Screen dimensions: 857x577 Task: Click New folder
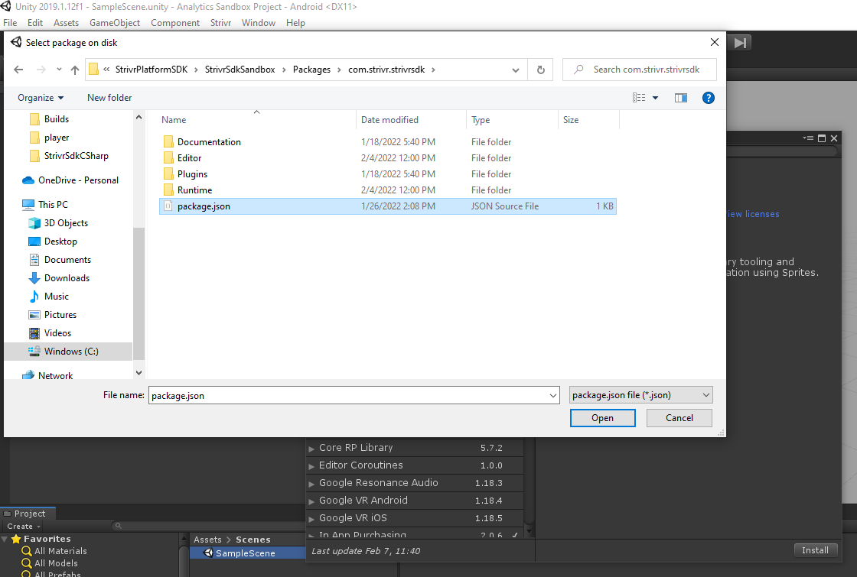tap(109, 98)
